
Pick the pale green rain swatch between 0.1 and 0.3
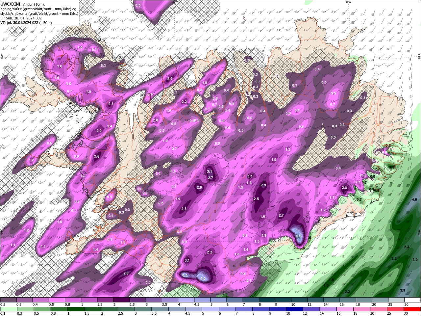tap(8, 309)
